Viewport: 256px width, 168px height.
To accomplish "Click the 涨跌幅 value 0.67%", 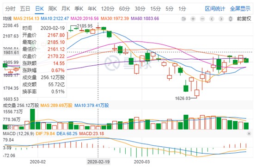I will coord(58,70).
